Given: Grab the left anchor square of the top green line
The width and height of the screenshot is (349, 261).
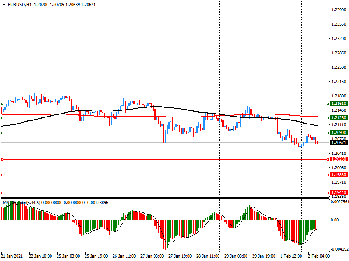Looking at the screenshot, I should coord(3,104).
